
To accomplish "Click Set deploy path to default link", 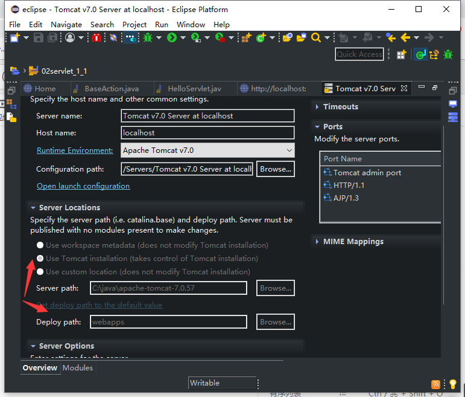I will [x=100, y=305].
